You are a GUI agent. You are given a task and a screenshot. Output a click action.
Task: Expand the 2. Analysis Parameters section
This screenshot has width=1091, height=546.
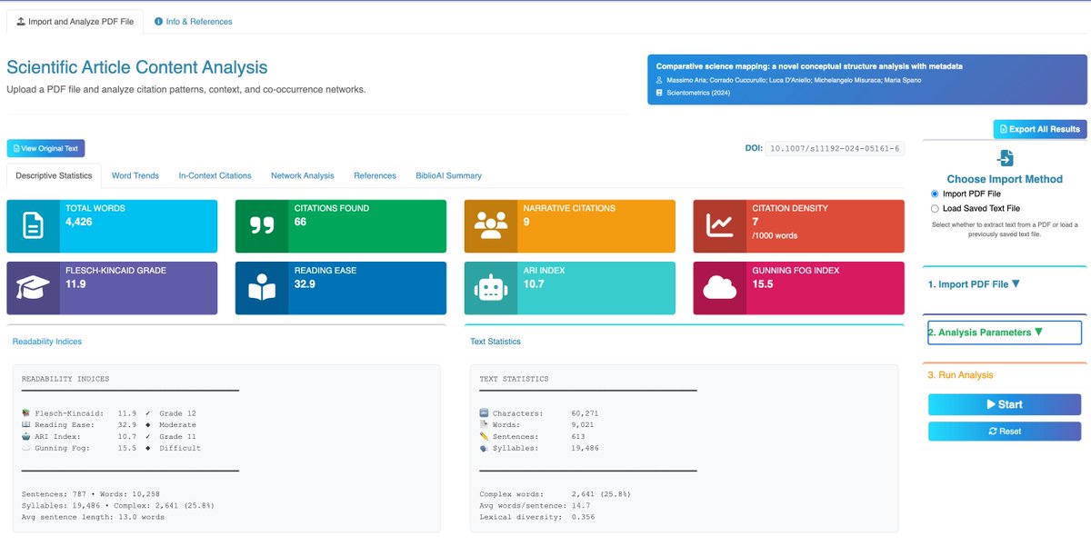(1005, 333)
